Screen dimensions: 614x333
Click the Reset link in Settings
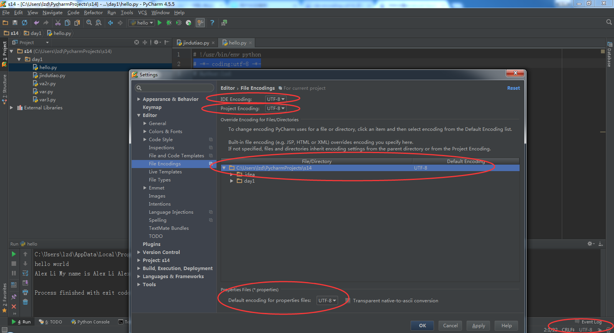tap(513, 88)
